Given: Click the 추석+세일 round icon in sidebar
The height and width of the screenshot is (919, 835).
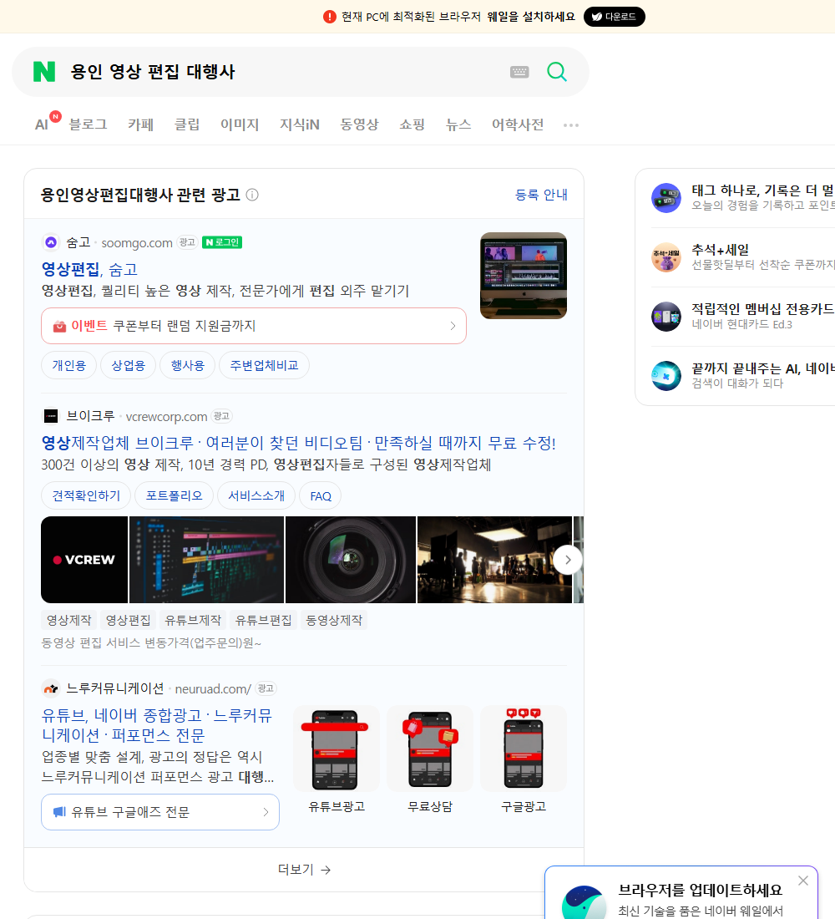Looking at the screenshot, I should pyautogui.click(x=666, y=257).
